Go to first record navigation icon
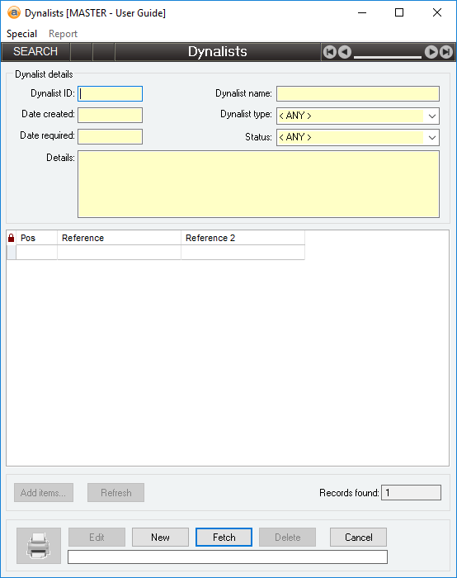Image resolution: width=457 pixels, height=578 pixels. pos(330,52)
